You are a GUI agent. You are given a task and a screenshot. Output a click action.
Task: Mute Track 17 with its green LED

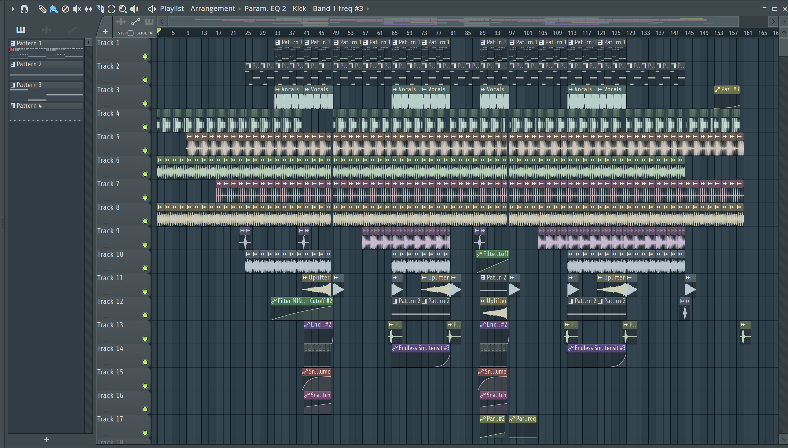pyautogui.click(x=145, y=433)
